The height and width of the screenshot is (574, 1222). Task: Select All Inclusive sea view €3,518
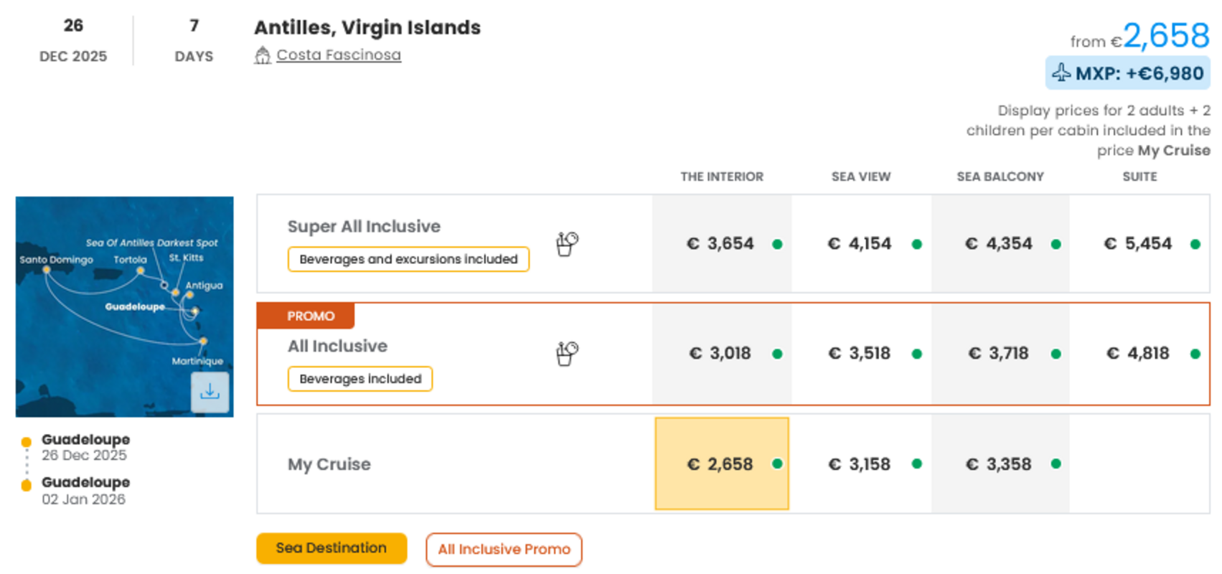pyautogui.click(x=860, y=354)
